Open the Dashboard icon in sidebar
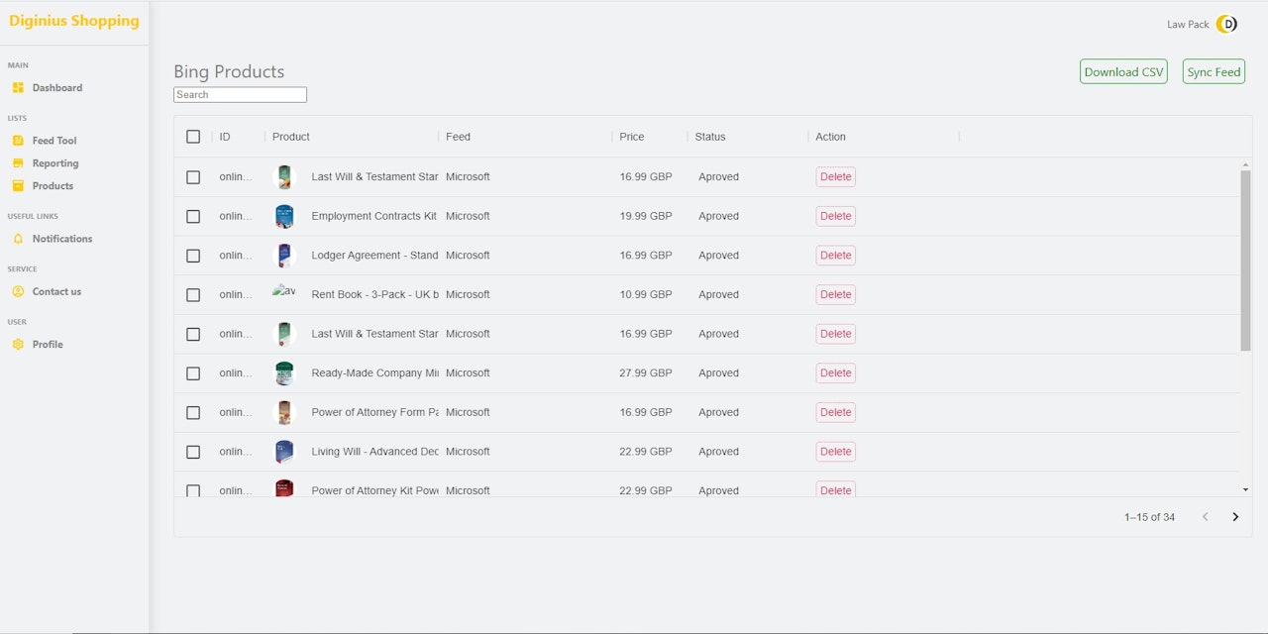 tap(18, 88)
